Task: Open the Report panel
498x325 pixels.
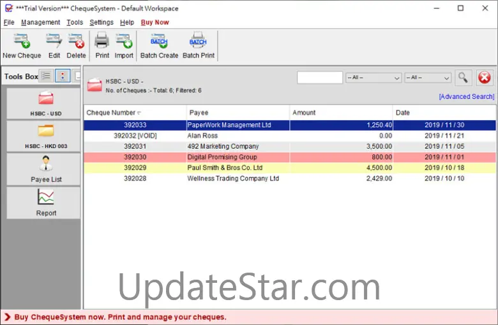Action: (43, 202)
